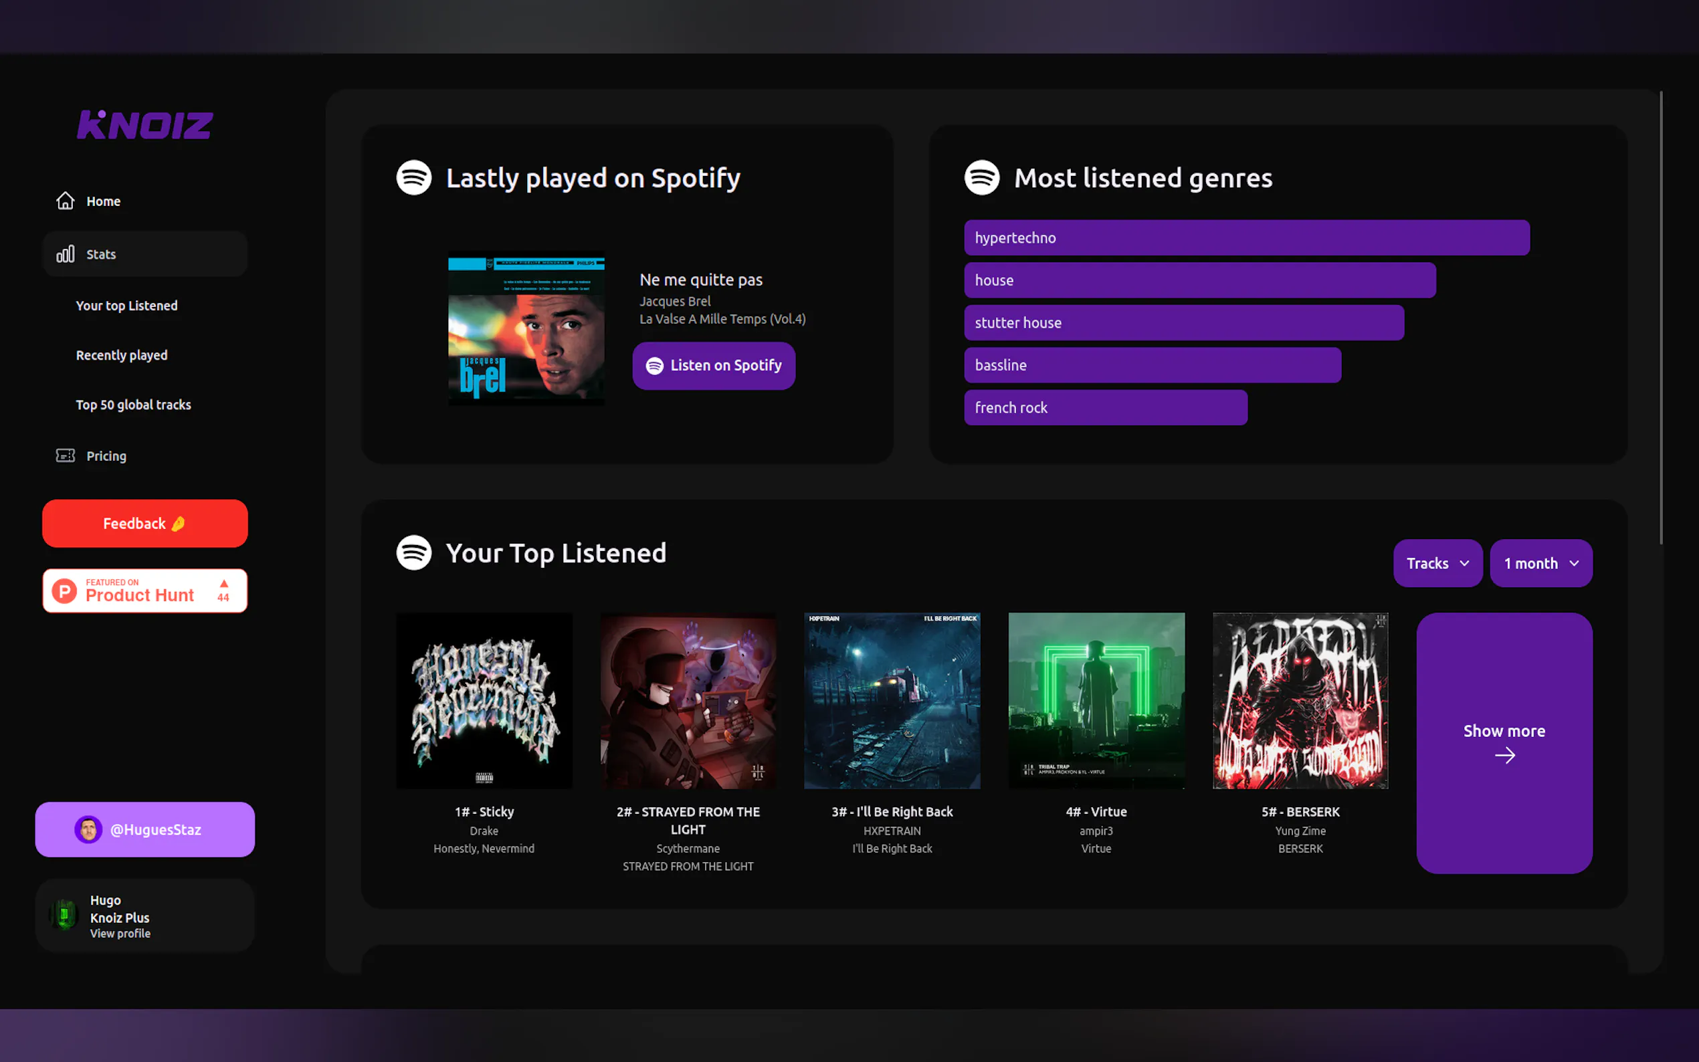Click Hugo's profile avatar icon
Image resolution: width=1699 pixels, height=1062 pixels.
(64, 915)
